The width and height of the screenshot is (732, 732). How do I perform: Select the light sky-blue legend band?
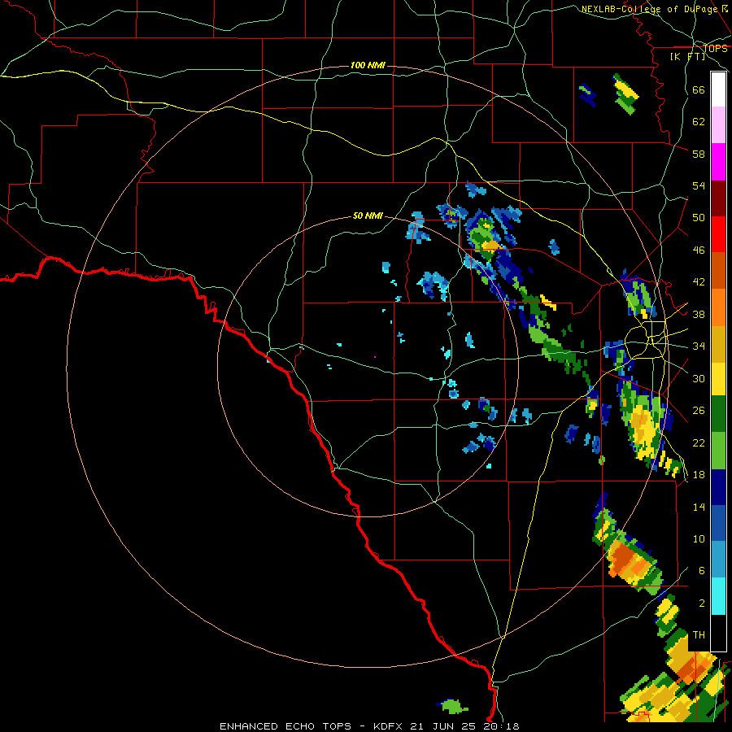718,560
